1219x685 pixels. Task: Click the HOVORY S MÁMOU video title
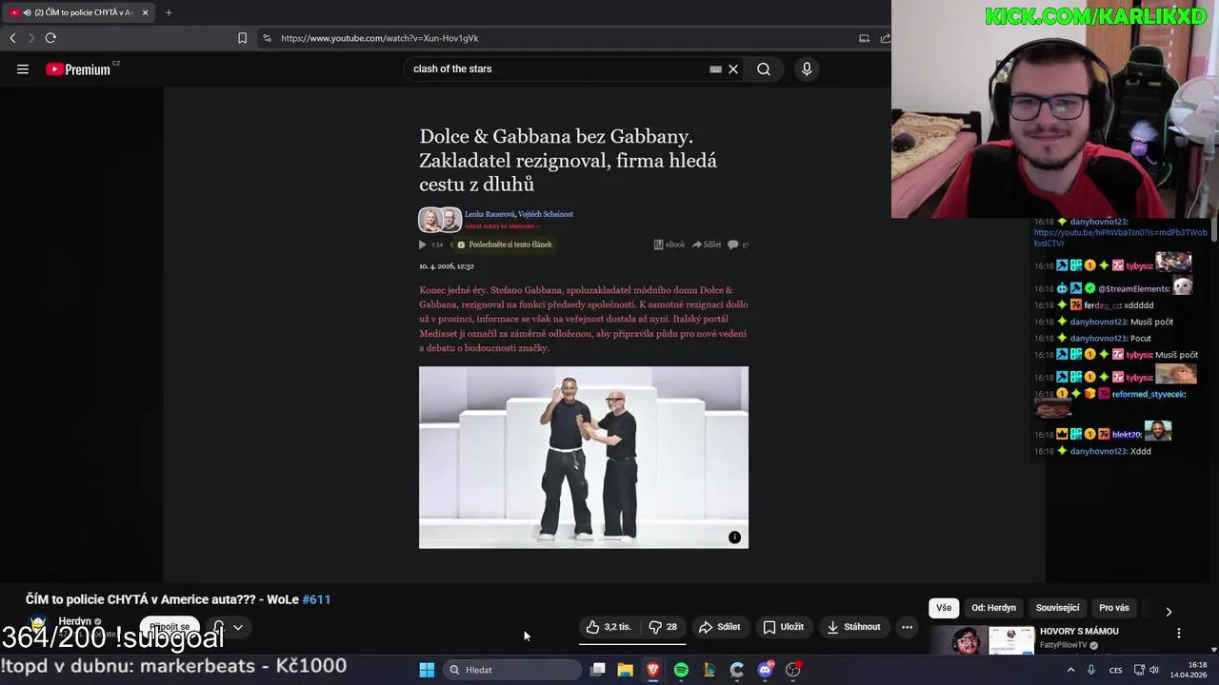(x=1079, y=632)
